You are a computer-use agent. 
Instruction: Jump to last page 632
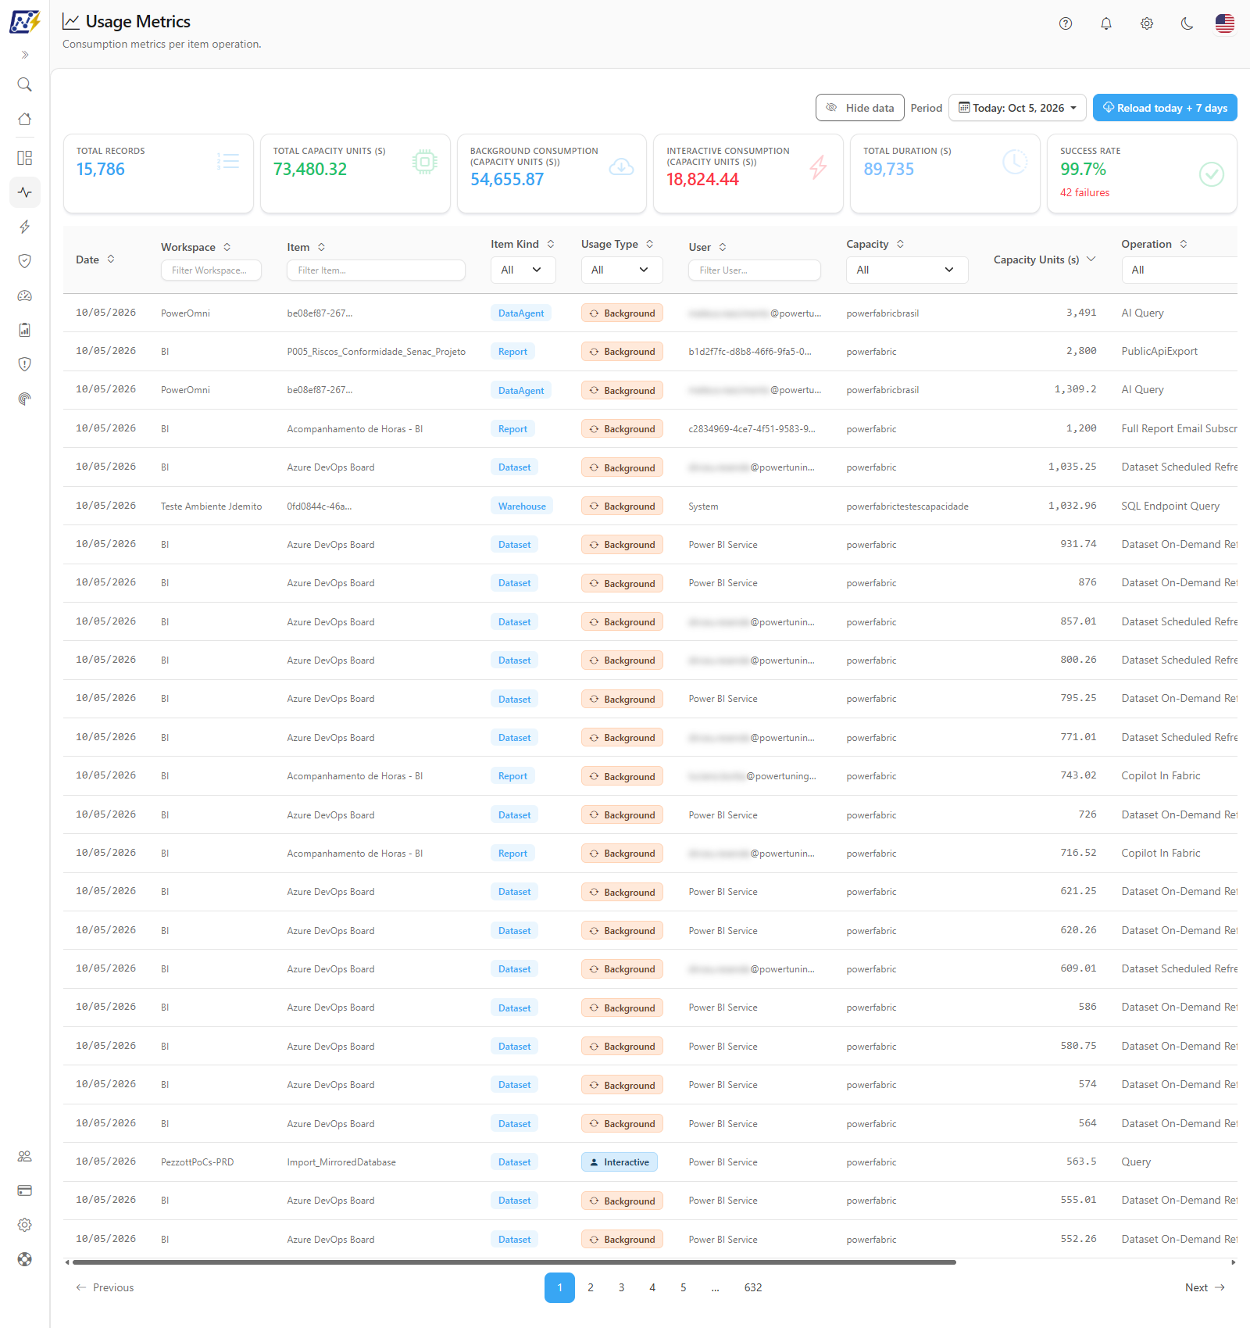(753, 1287)
